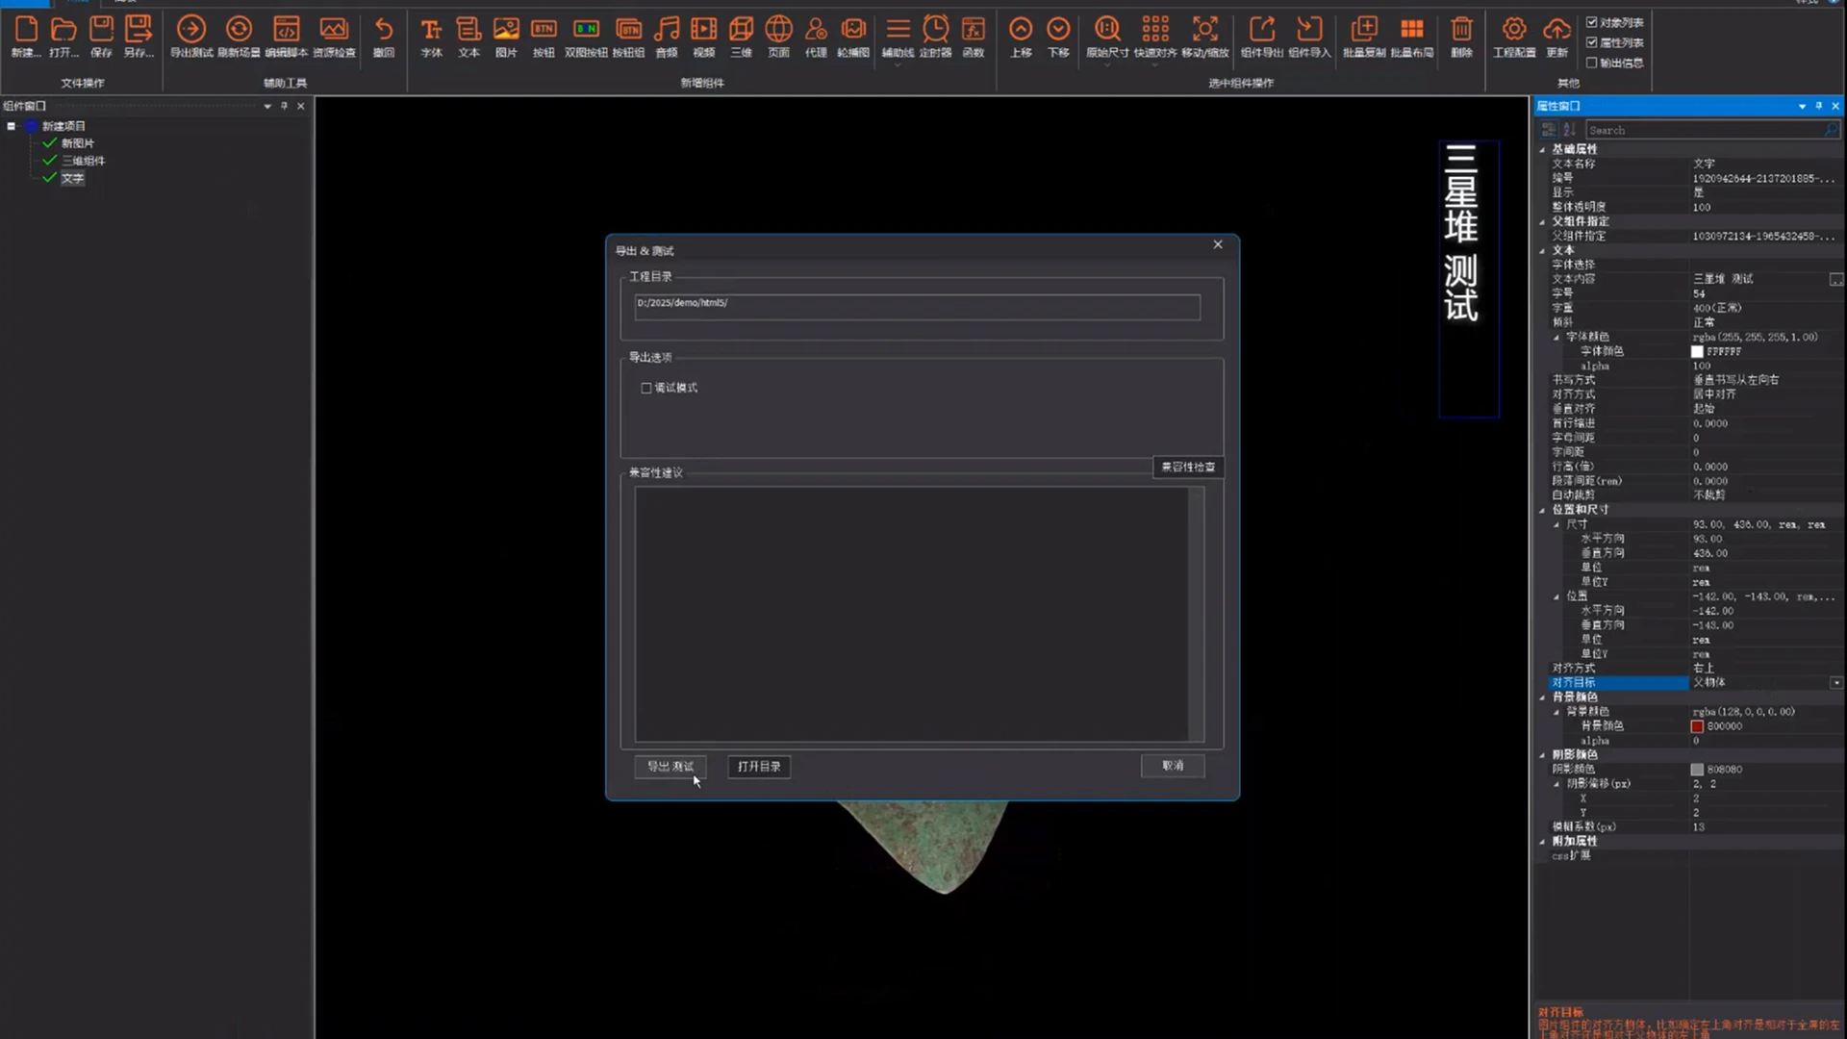Toggle the 对象列表 checkbox
Screen dimensions: 1847x1039
click(x=1592, y=22)
